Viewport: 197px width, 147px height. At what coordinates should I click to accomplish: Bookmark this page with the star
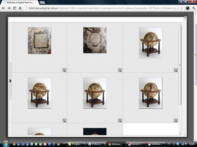pos(181,8)
